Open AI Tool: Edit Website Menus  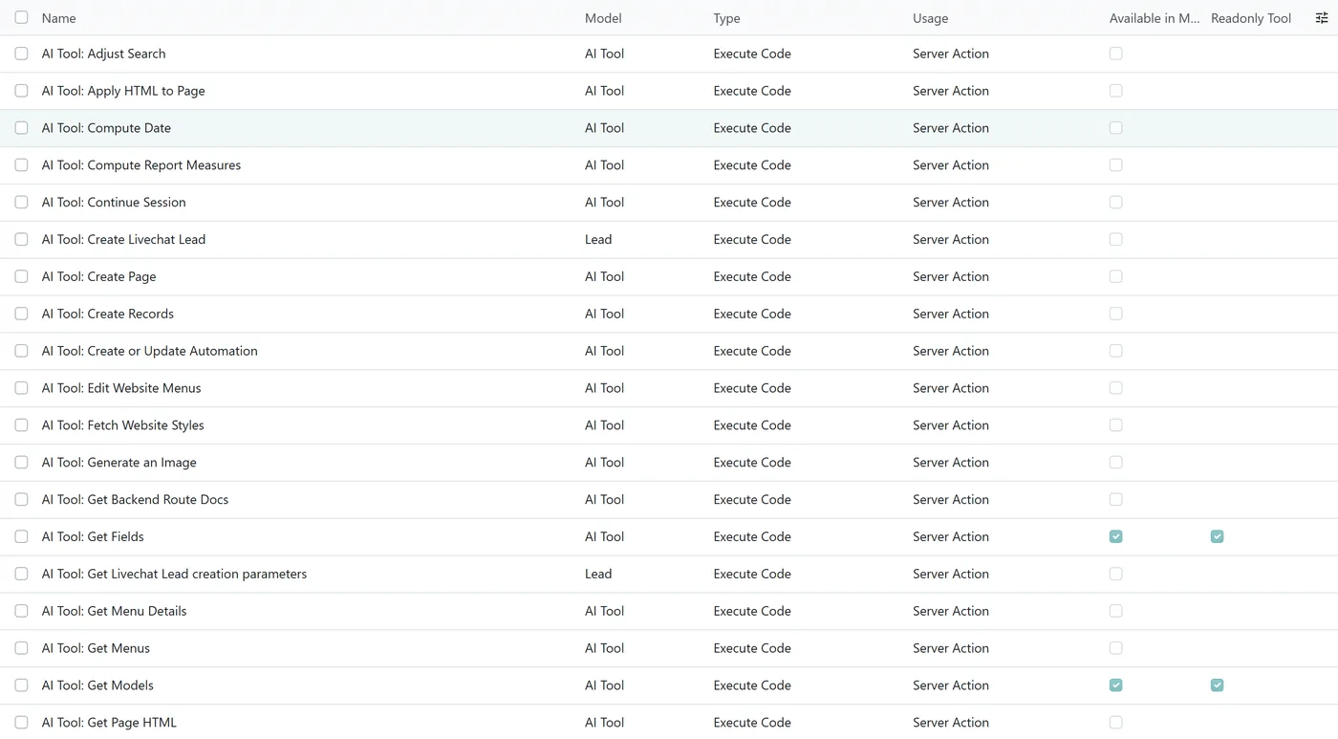point(121,388)
